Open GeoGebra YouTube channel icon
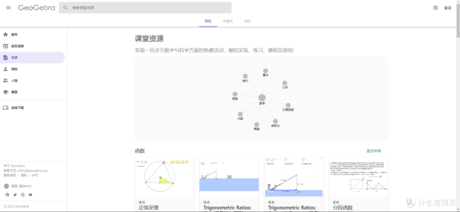The width and height of the screenshot is (460, 212). pyautogui.click(x=30, y=195)
